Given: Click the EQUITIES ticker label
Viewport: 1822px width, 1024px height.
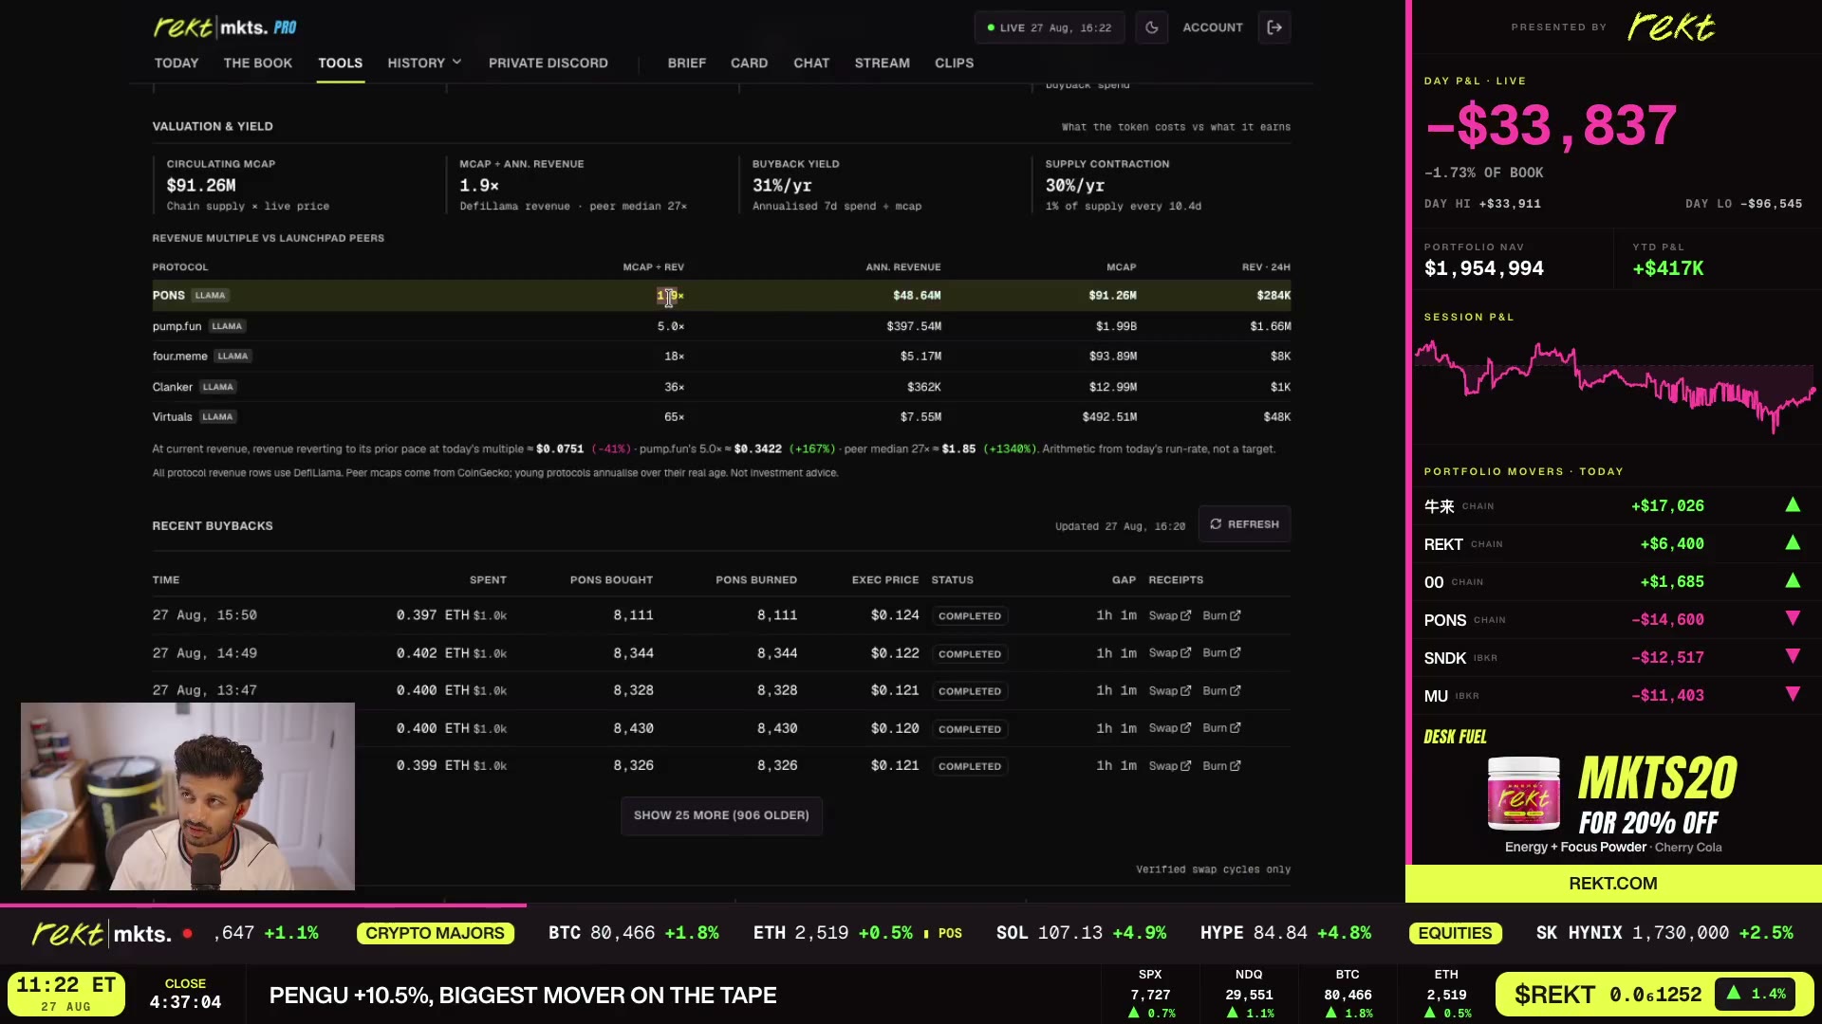Looking at the screenshot, I should [x=1455, y=933].
